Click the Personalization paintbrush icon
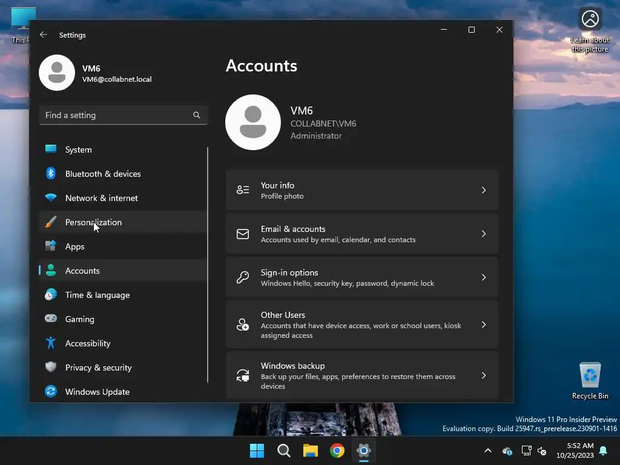Screen dimensions: 620x465 [51, 222]
